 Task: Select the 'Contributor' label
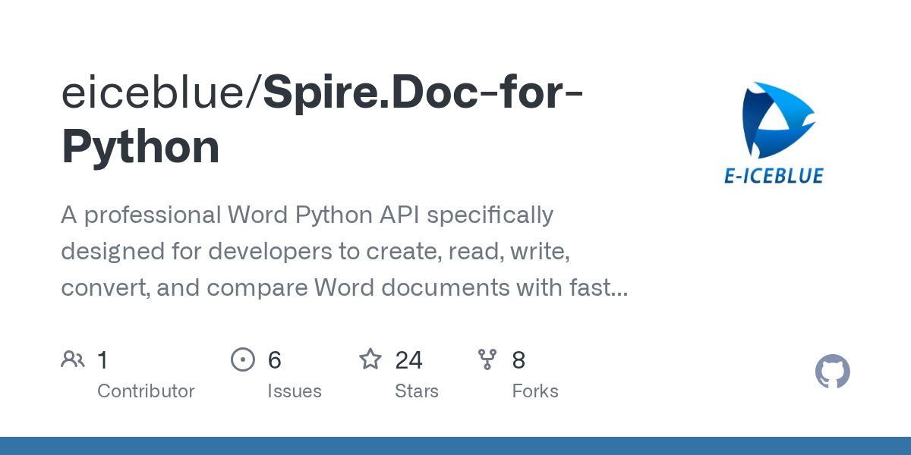click(x=146, y=391)
